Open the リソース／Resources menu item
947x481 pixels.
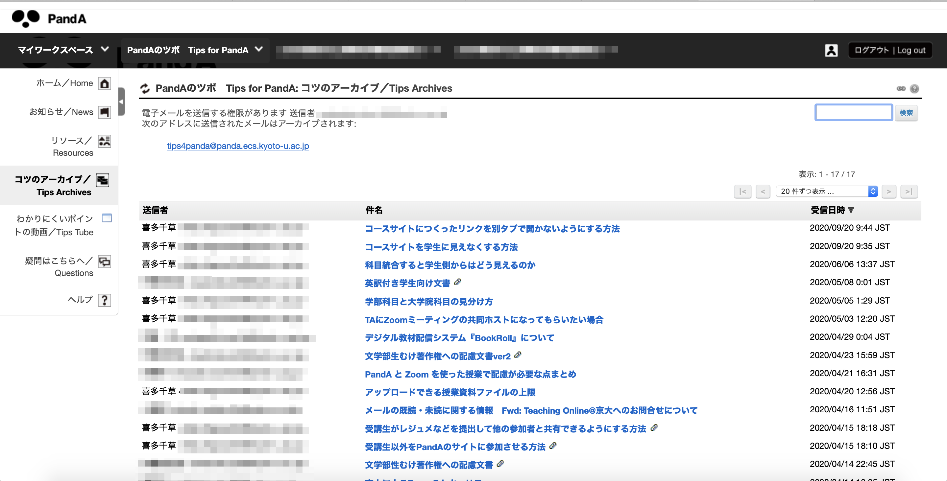72,146
